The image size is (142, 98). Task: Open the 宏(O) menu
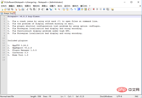click(x=60, y=6)
